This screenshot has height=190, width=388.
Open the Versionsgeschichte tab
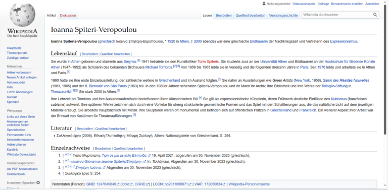point(283,15)
